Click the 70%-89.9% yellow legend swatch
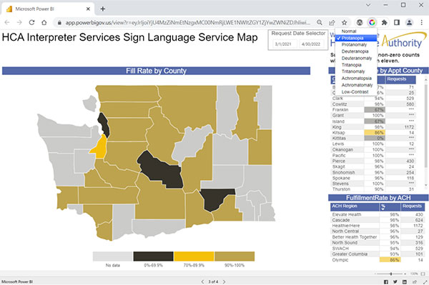The height and width of the screenshot is (285, 429). 194,256
